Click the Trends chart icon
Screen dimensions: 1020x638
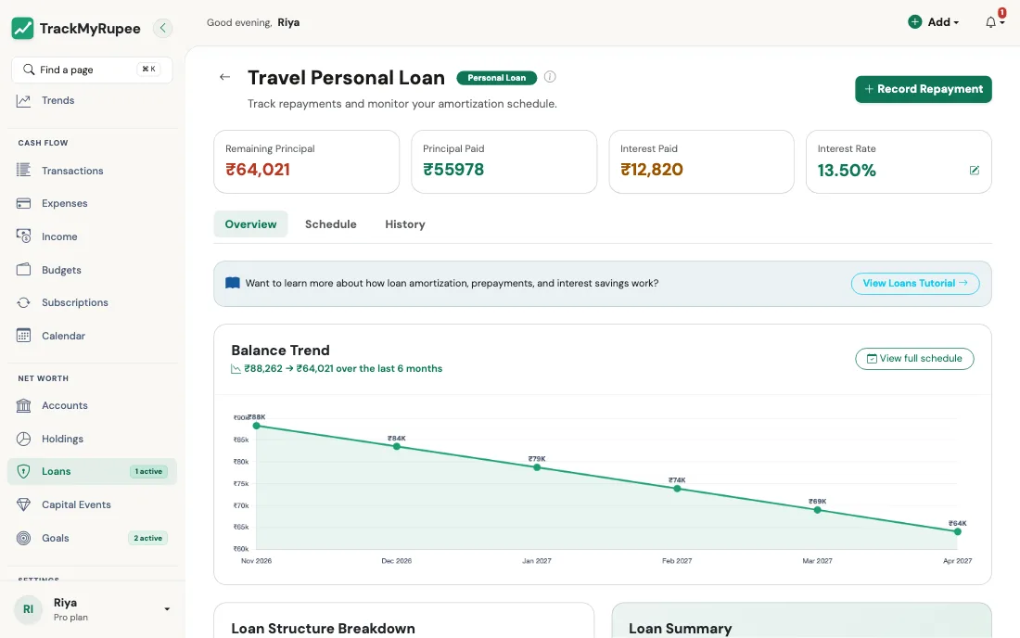pyautogui.click(x=23, y=100)
